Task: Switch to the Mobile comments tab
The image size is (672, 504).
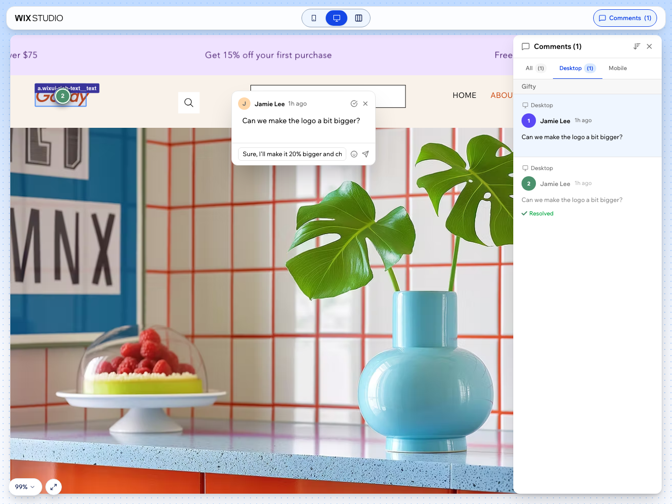Action: 617,68
